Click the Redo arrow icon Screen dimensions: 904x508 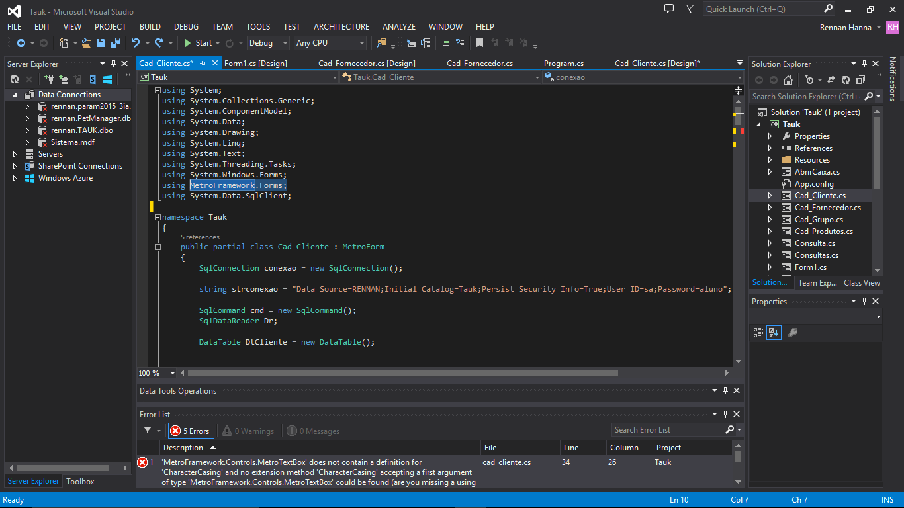click(159, 43)
